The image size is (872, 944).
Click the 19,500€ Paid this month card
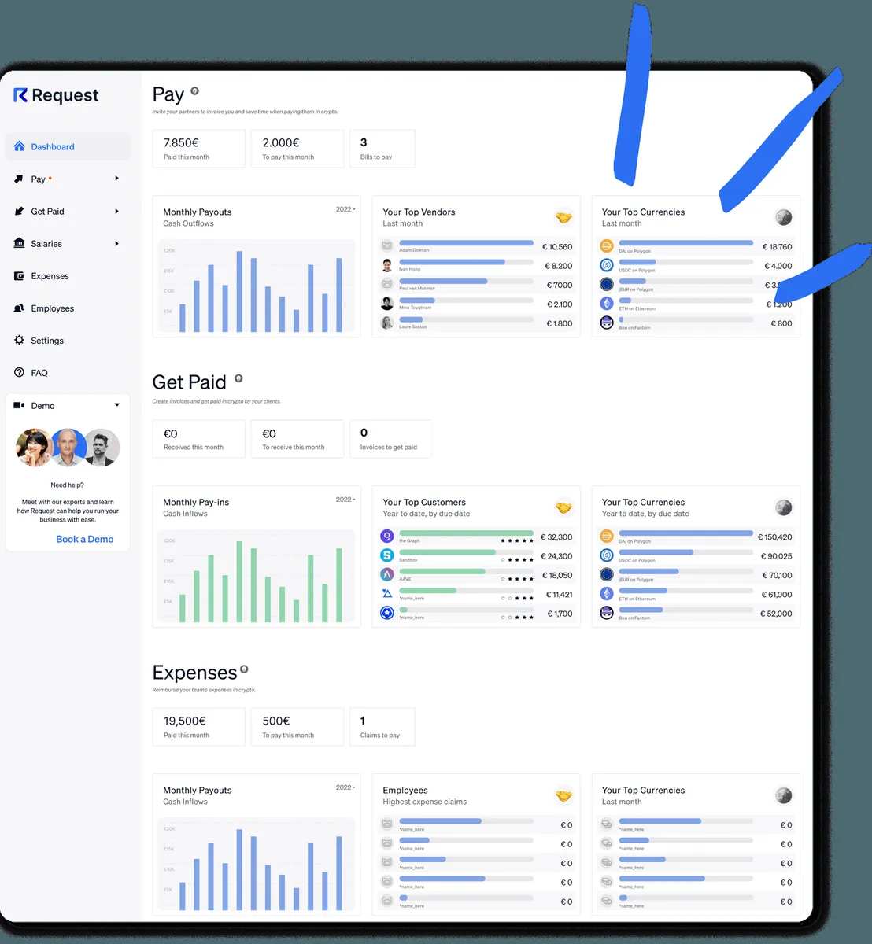198,727
